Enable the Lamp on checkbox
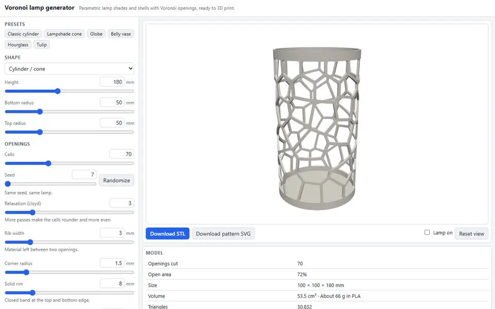 click(x=427, y=232)
